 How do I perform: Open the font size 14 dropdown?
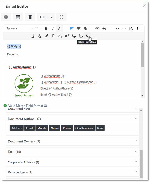pos(39,29)
